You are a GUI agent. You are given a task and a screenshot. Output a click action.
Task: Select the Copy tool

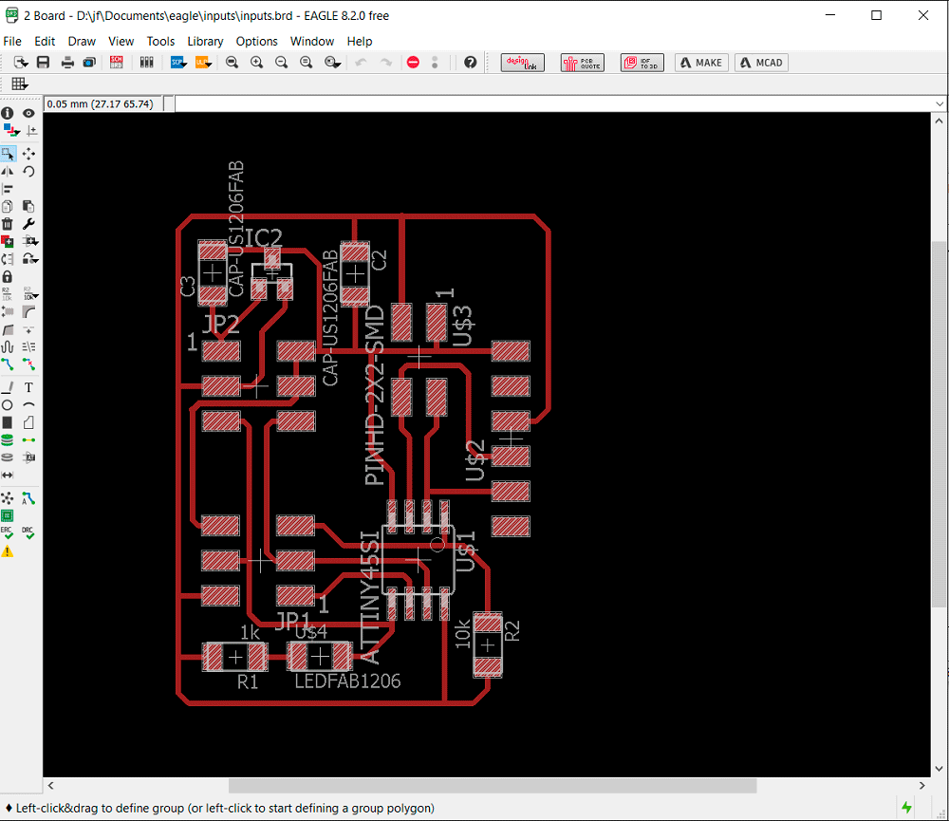(8, 207)
